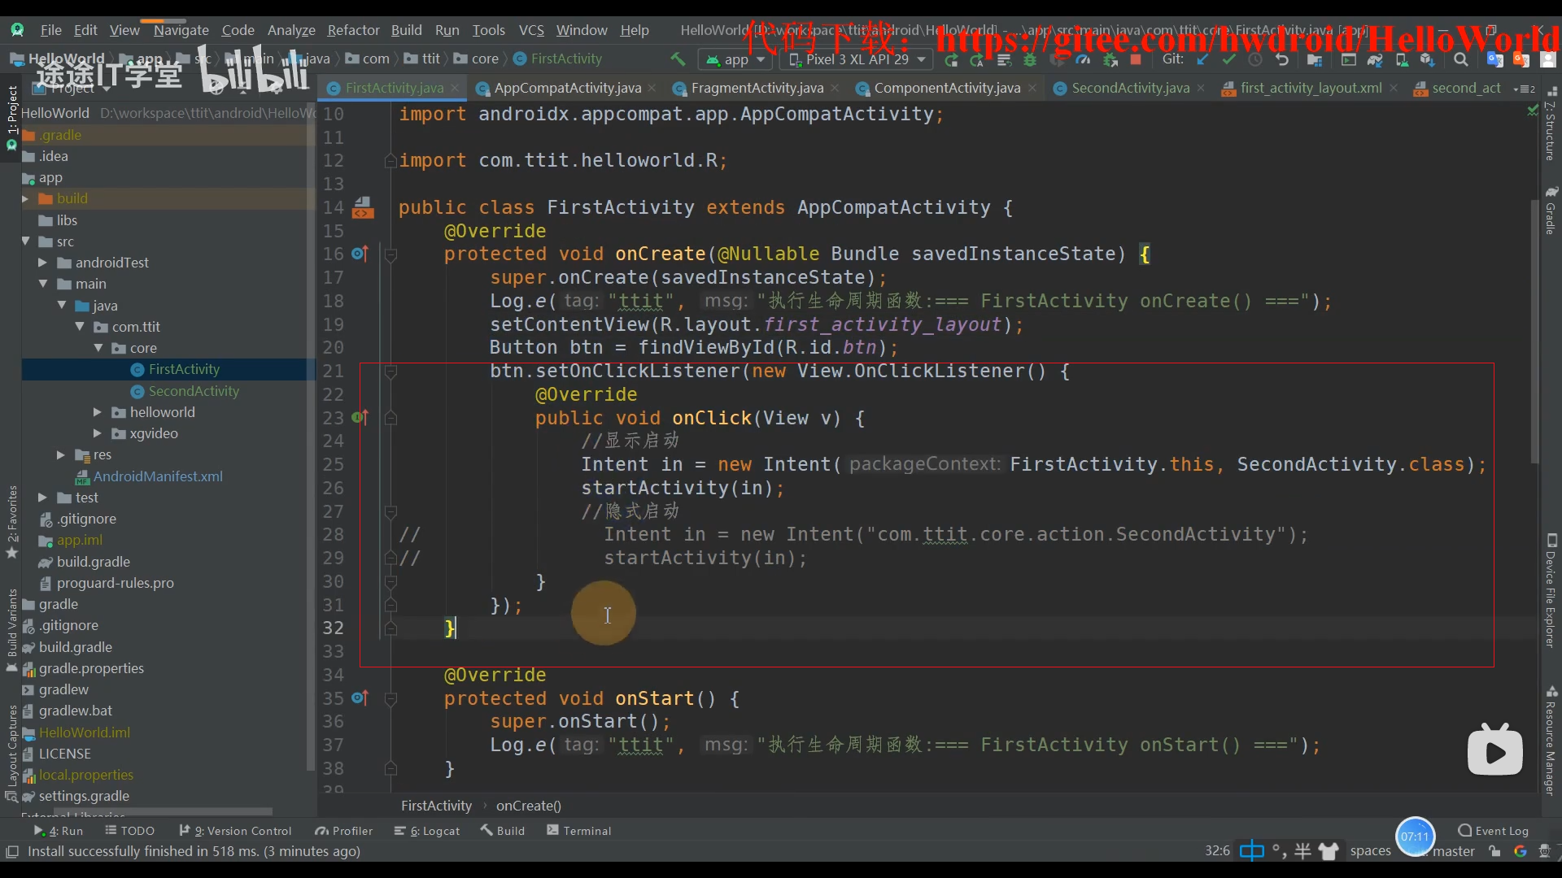Screen dimensions: 1562x878
Task: Switch to AppCompatActivity.java tab
Action: (x=567, y=88)
